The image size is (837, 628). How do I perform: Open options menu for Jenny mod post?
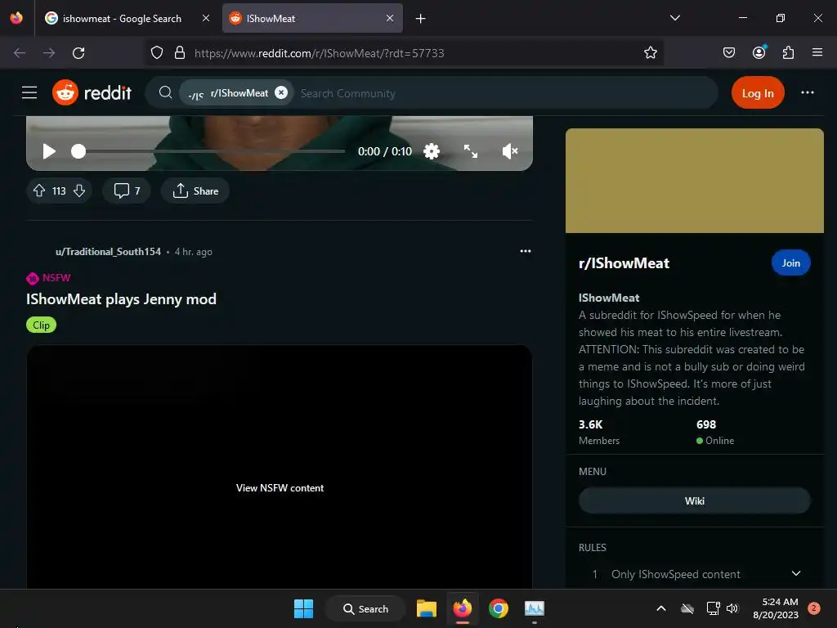click(526, 251)
